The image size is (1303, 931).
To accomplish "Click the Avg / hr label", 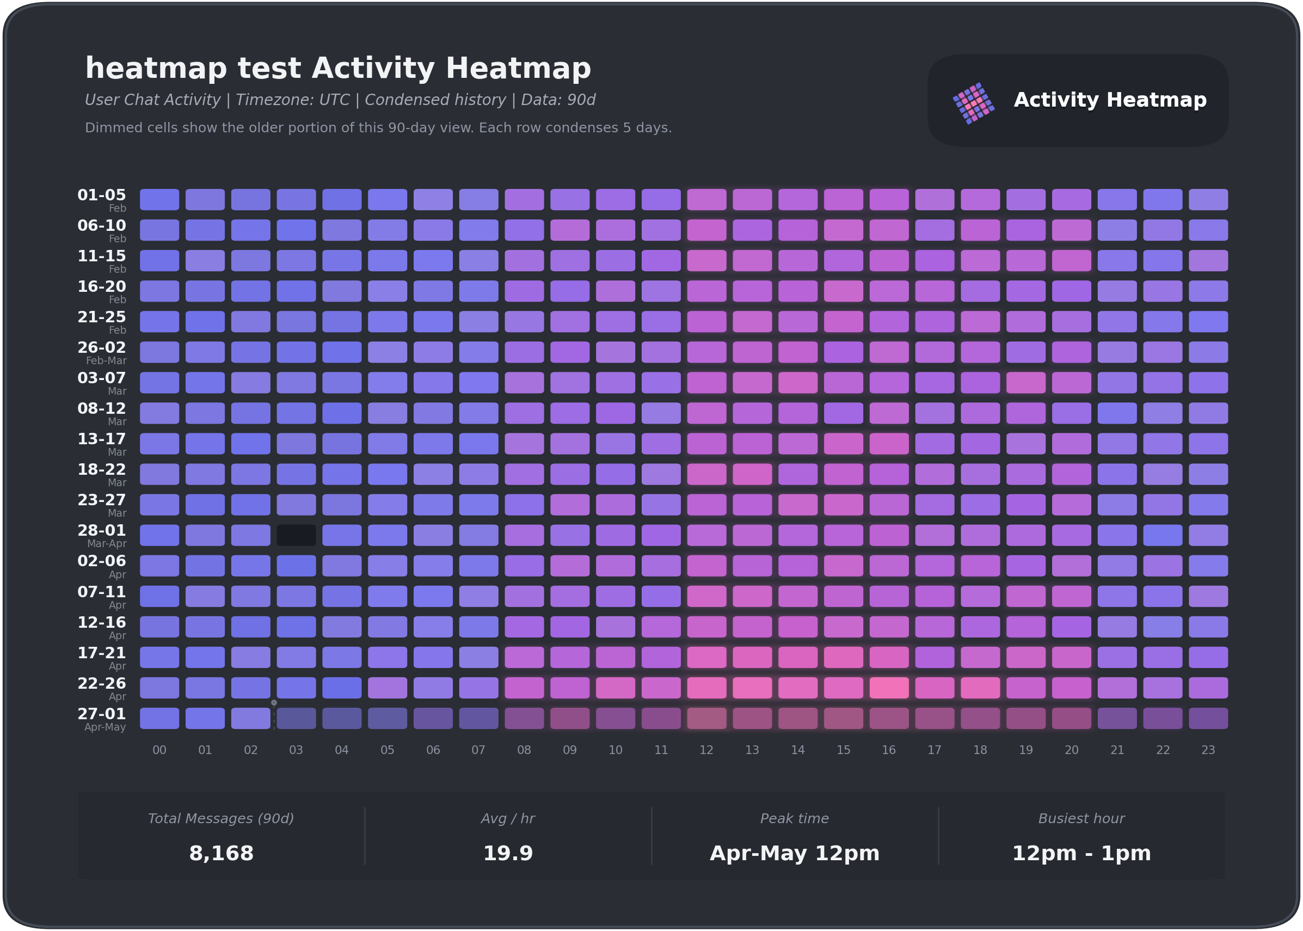I will 508,818.
